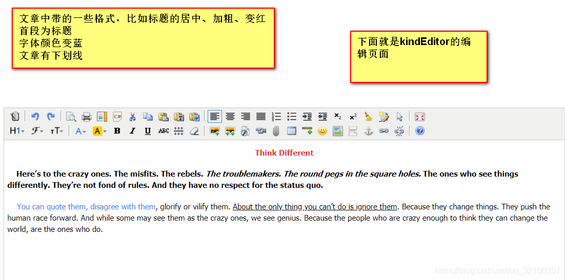The image size is (565, 280).
Task: Insert a horizontal rule
Action: point(307,131)
